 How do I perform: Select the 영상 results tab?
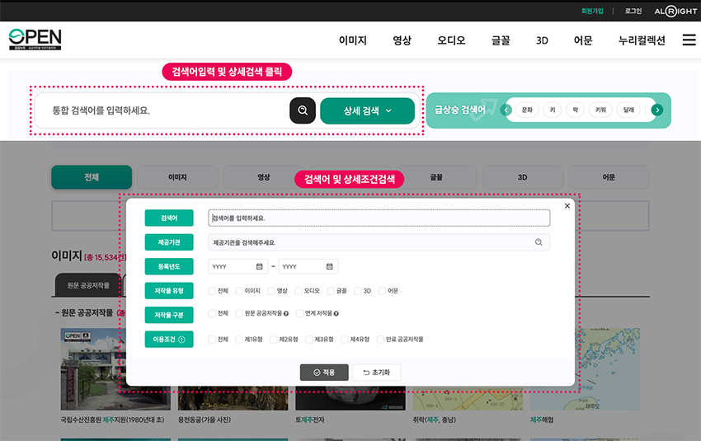coord(264,177)
